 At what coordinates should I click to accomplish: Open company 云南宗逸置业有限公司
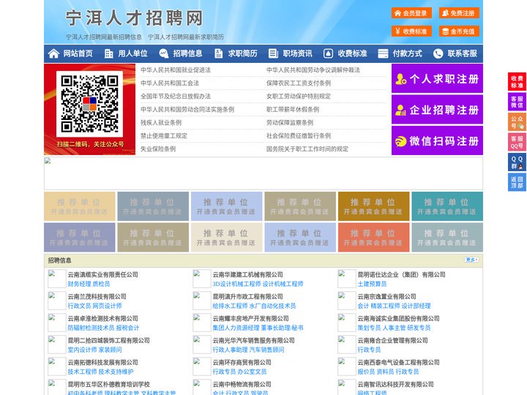tap(387, 296)
